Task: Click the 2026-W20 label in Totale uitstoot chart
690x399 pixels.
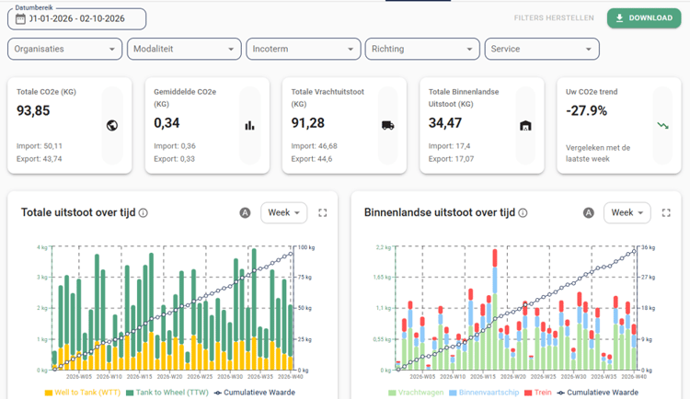Action: click(169, 377)
